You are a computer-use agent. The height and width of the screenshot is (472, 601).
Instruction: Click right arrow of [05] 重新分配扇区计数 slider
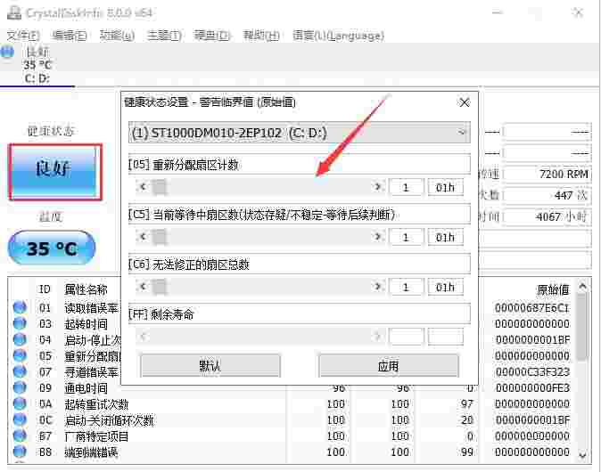377,187
